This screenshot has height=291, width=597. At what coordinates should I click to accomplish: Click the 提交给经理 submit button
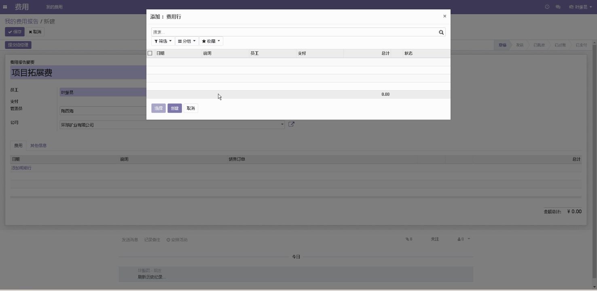pos(18,45)
